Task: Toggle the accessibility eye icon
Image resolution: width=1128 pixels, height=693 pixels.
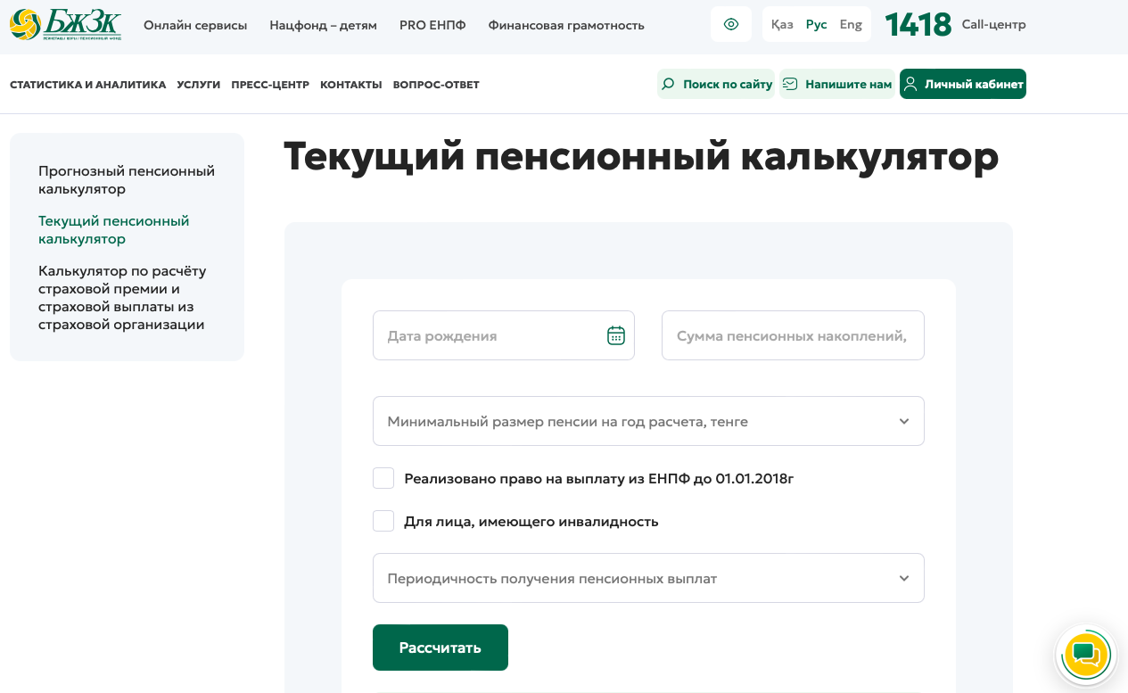Action: coord(731,24)
